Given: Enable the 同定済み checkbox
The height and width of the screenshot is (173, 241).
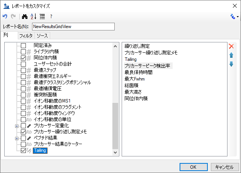Looking at the screenshot, I should click(x=23, y=45).
